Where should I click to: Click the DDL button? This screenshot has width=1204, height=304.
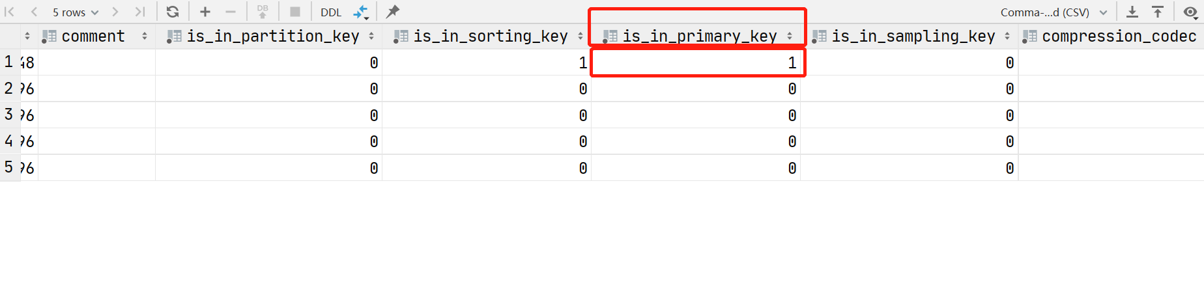[331, 12]
